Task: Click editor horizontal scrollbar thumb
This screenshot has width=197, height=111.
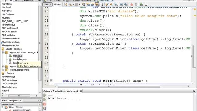Action: [109, 86]
